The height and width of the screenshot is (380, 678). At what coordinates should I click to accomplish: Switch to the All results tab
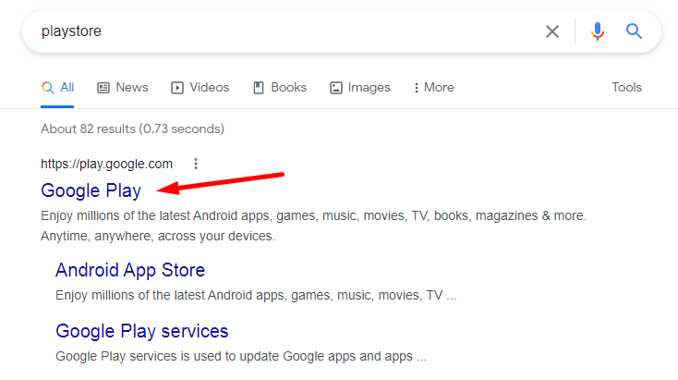pos(57,88)
